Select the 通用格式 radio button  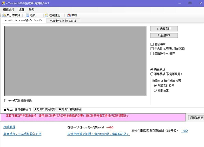tap(152, 69)
